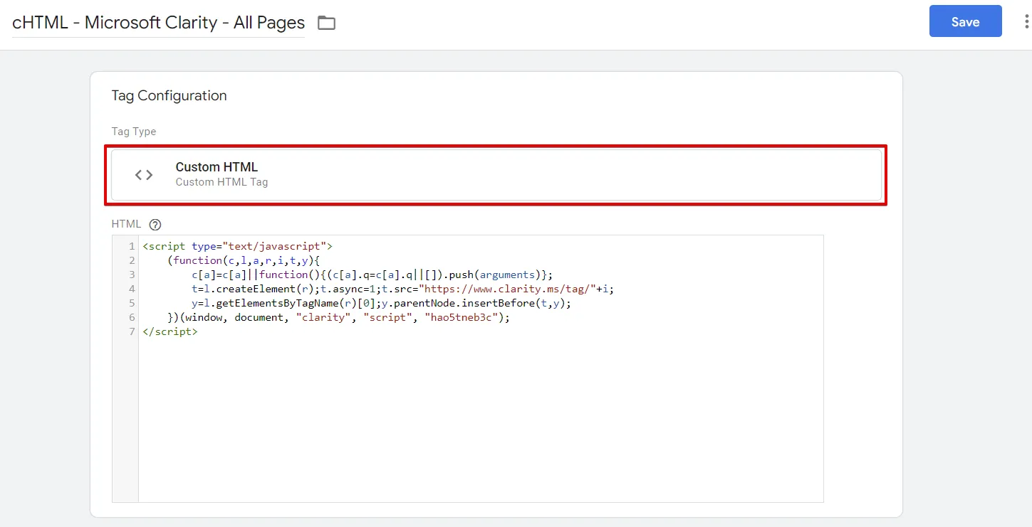
Task: Click code line 1 opening script tag
Action: (x=238, y=246)
